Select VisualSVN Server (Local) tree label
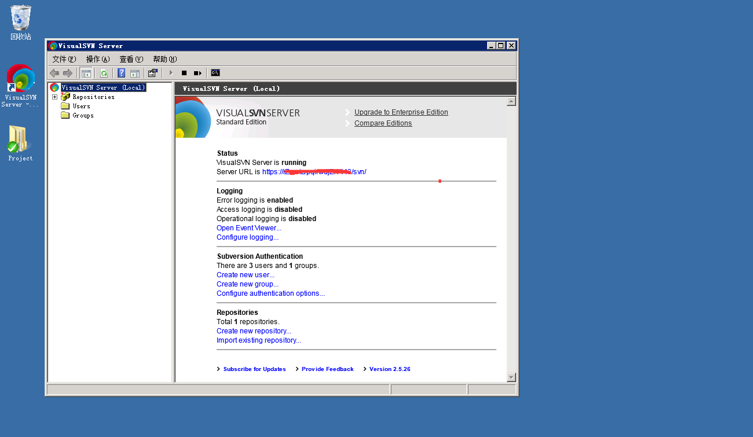 103,87
